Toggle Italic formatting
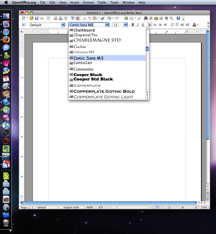 pyautogui.click(x=138, y=25)
